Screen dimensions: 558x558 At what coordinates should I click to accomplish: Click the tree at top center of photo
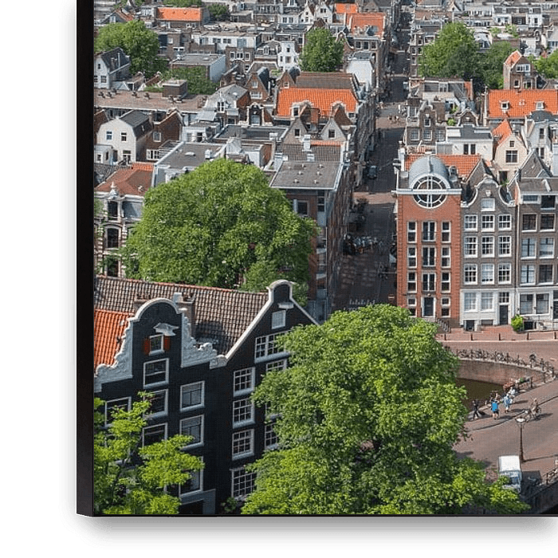coord(322,51)
